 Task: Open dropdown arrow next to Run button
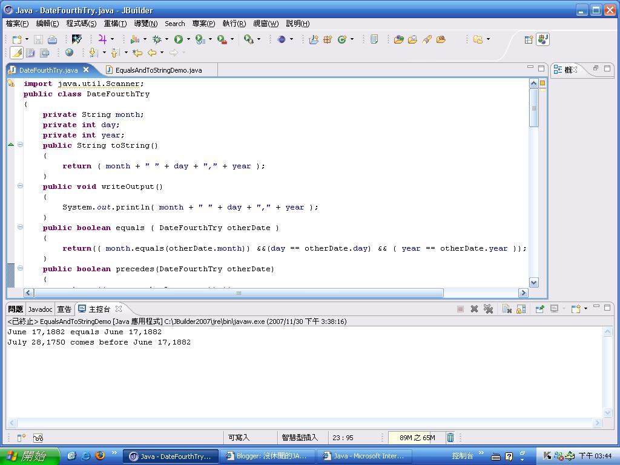click(188, 39)
